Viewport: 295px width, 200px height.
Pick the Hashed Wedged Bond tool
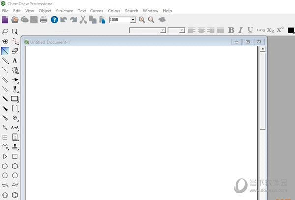[5, 89]
